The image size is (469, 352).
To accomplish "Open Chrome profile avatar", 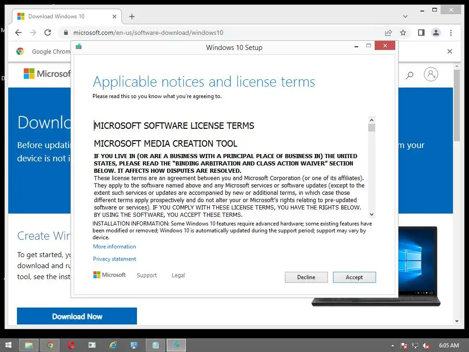I will point(436,33).
